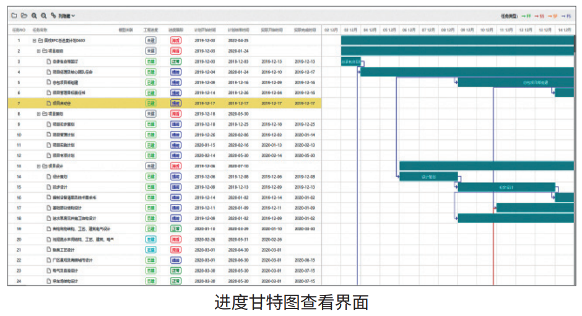Click the actual finish time column header
The width and height of the screenshot is (582, 316).
[305, 30]
